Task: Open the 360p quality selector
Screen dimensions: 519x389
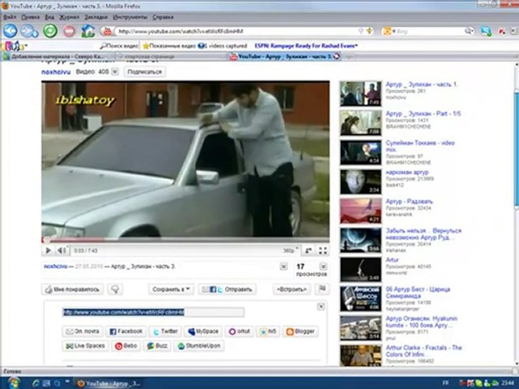Action: click(290, 250)
